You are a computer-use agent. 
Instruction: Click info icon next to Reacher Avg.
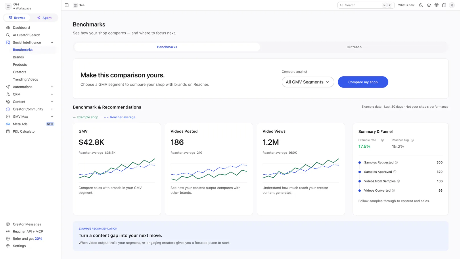point(412,140)
